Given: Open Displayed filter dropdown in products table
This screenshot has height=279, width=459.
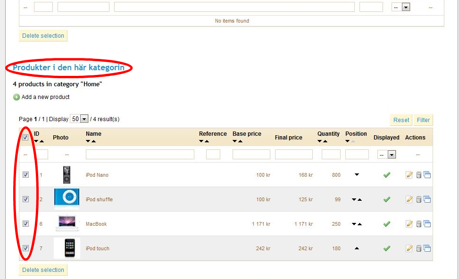Looking at the screenshot, I should tap(387, 155).
